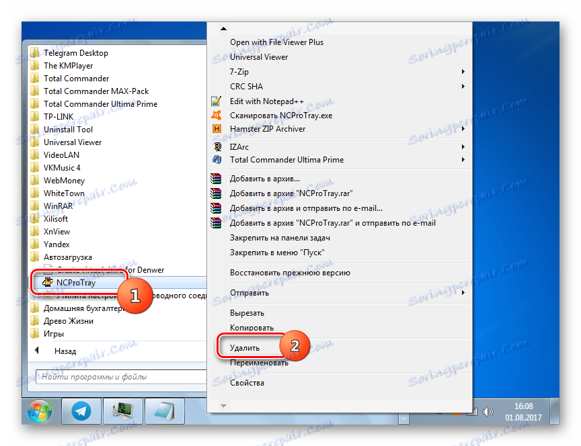The width and height of the screenshot is (581, 446).
Task: Click the Yandex folder icon
Action: point(34,244)
